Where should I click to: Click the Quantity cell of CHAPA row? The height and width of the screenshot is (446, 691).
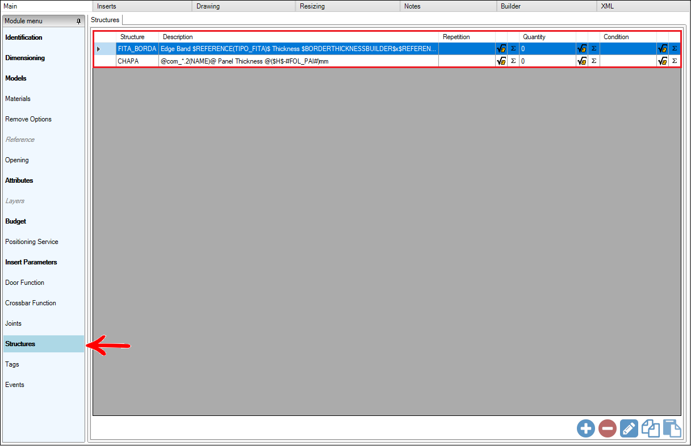(x=547, y=61)
